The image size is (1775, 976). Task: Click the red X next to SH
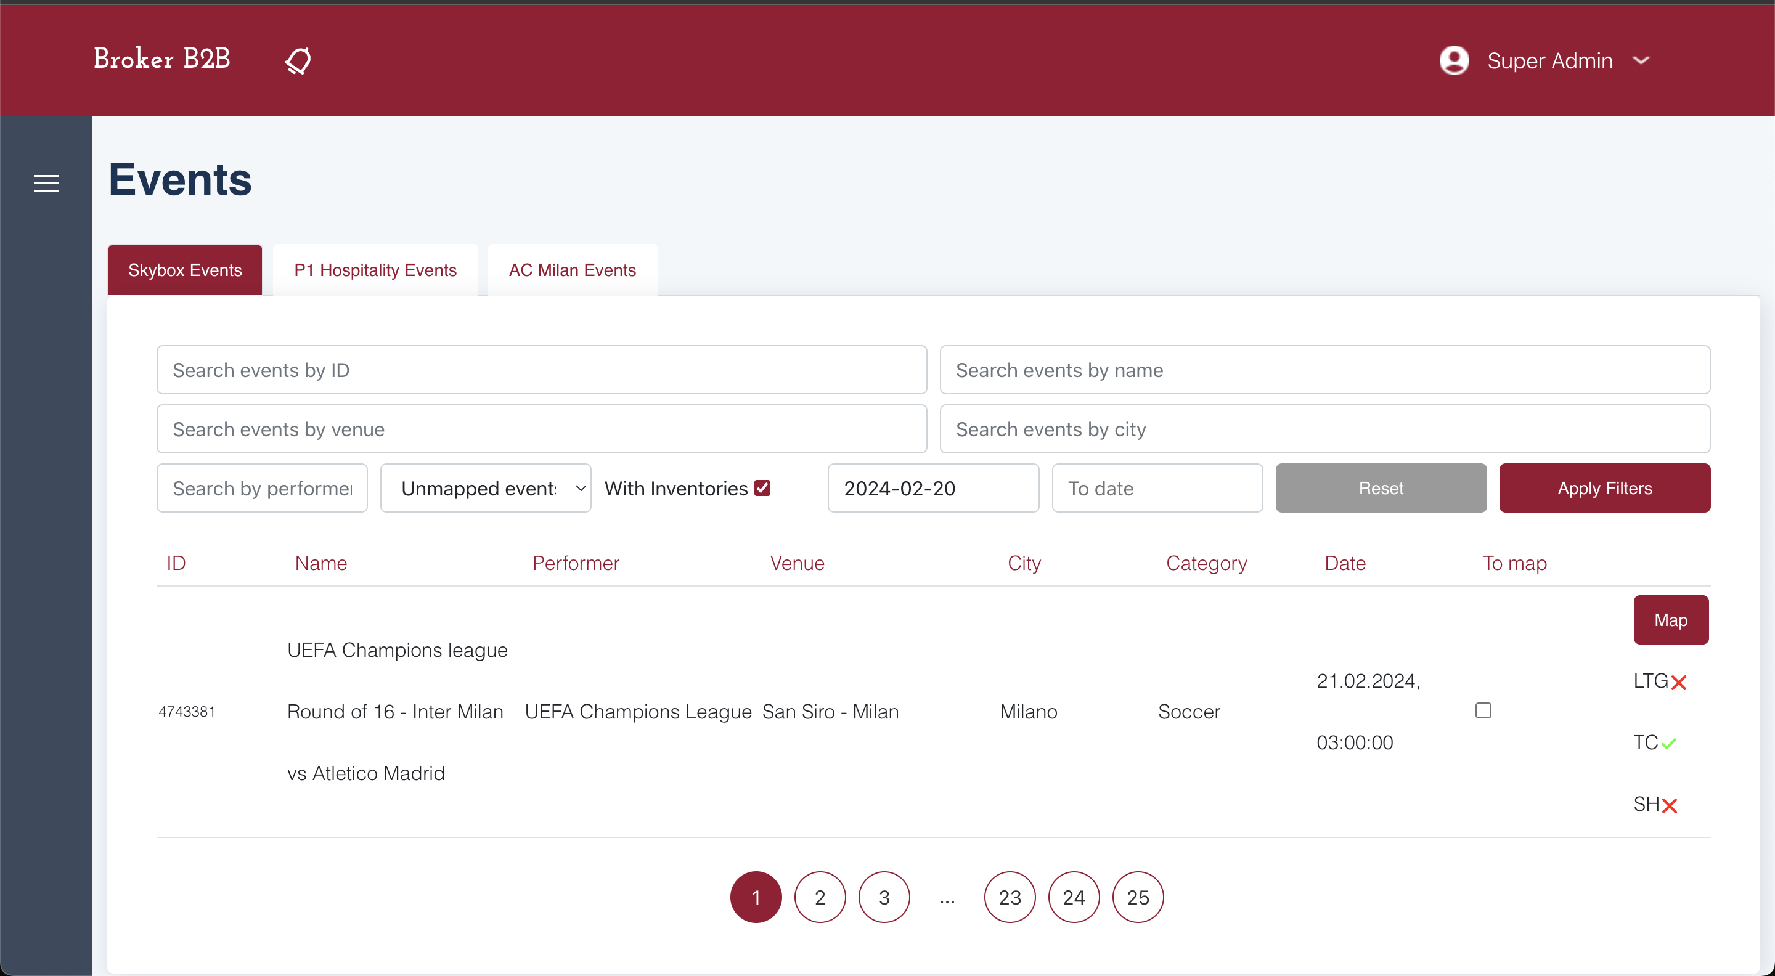click(1669, 805)
